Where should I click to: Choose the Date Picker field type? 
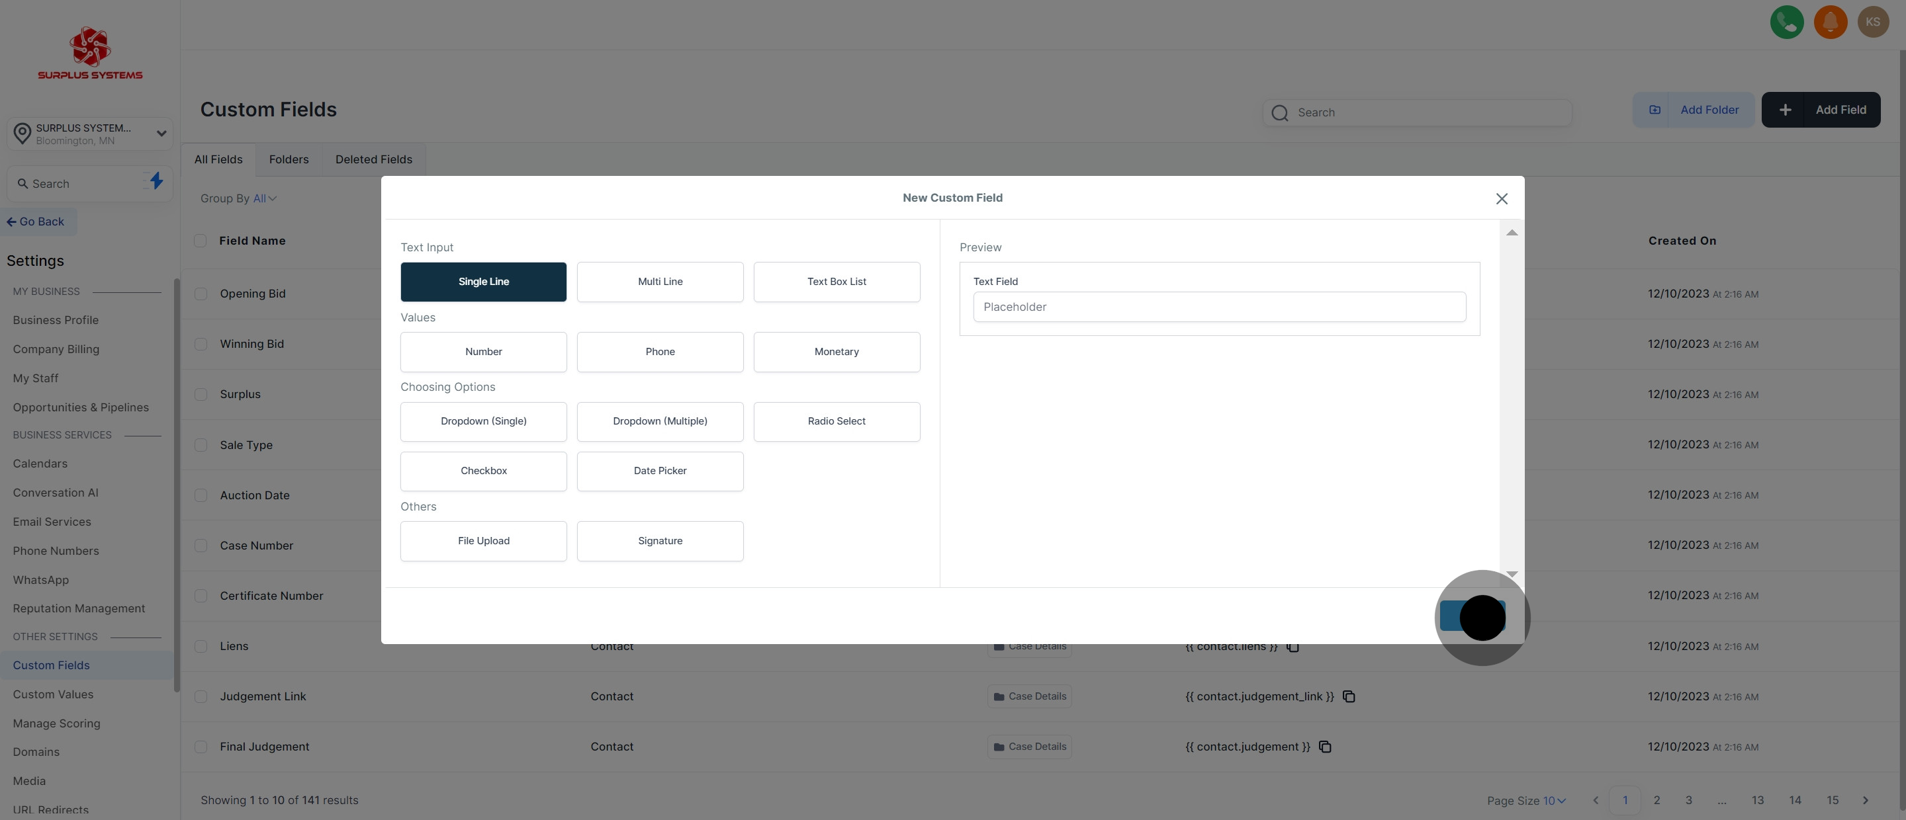[659, 471]
